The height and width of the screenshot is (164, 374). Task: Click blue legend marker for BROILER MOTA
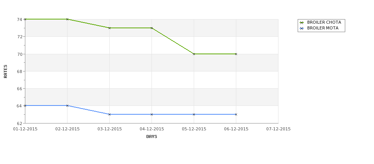[x=302, y=28]
